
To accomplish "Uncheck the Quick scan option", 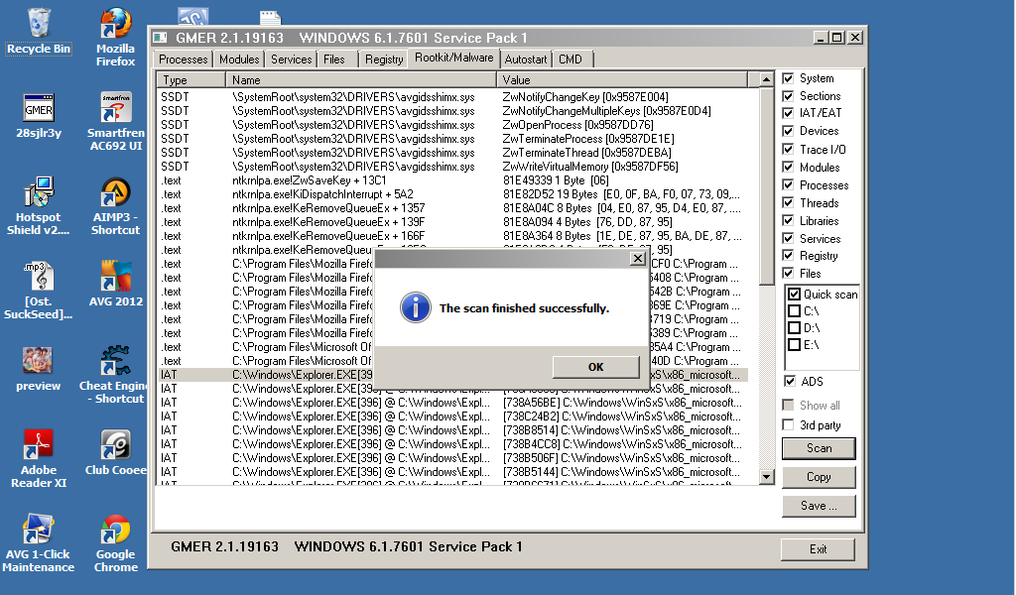I will [x=795, y=294].
